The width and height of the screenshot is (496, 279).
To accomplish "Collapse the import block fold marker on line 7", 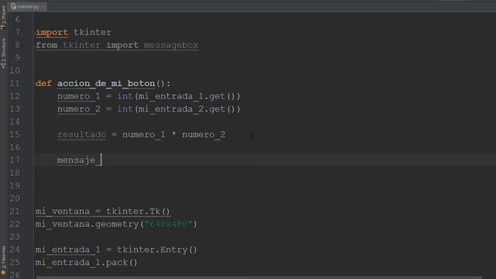I will coord(33,33).
